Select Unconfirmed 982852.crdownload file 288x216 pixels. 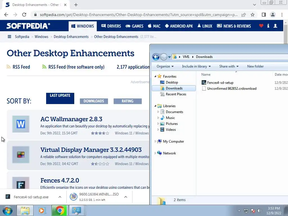232,89
